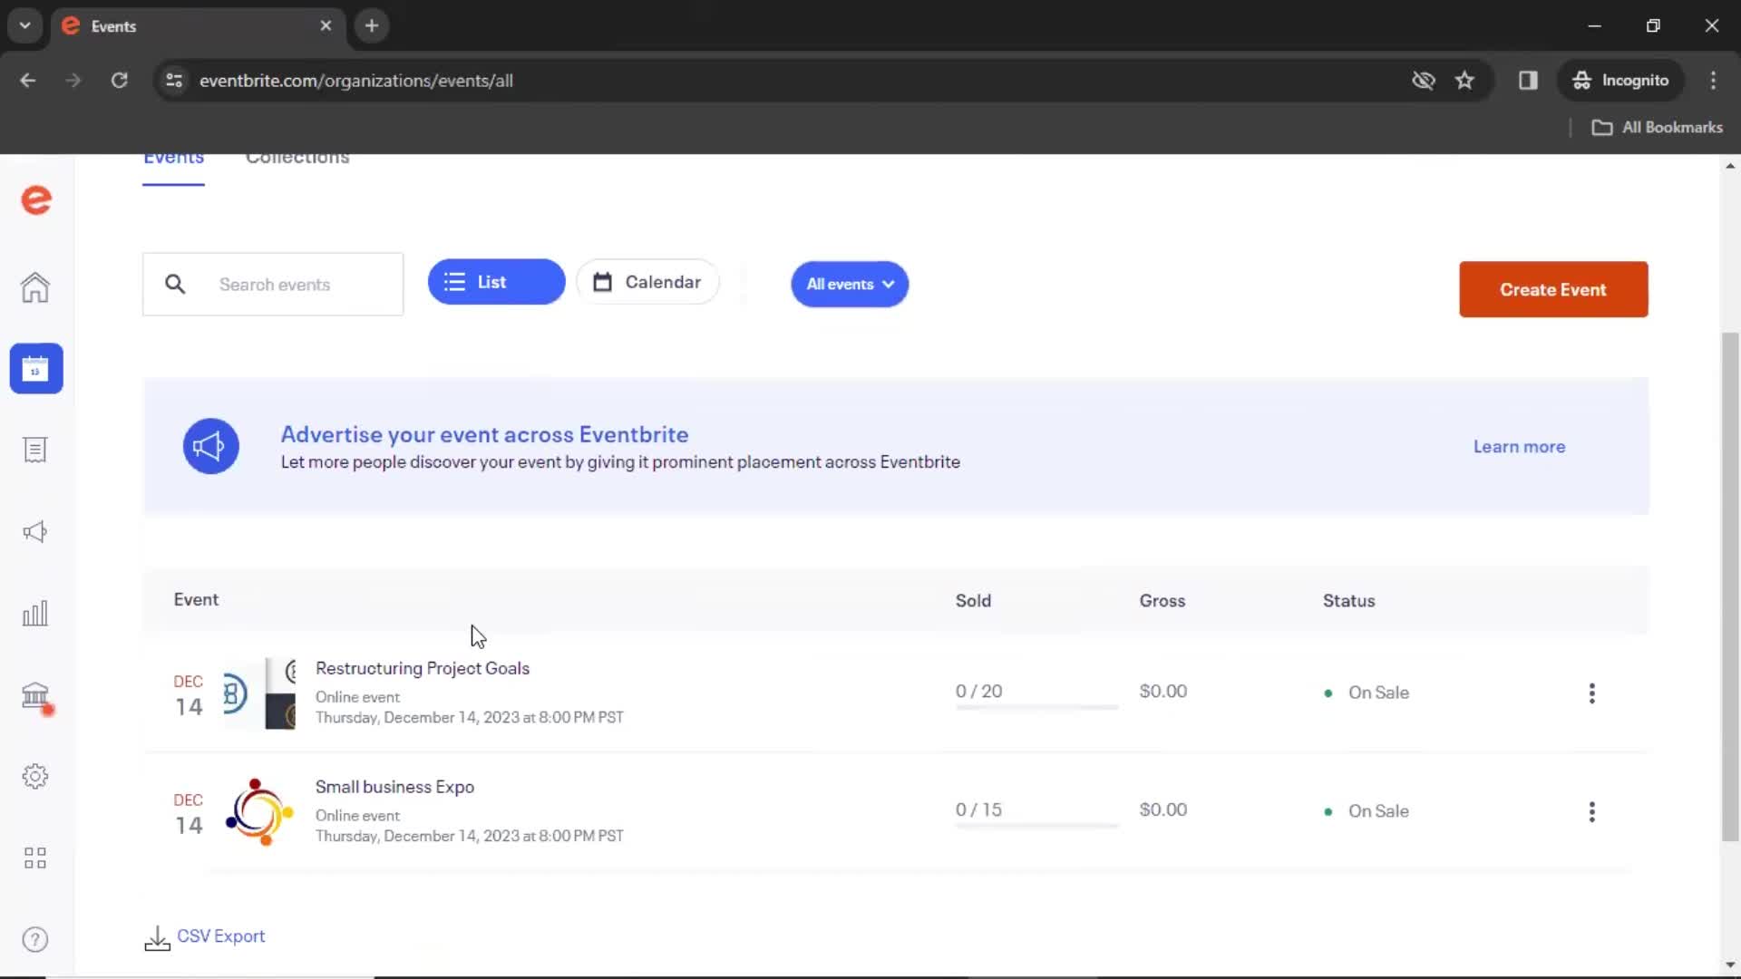Open the Small business Expo thumbnail
1741x979 pixels.
point(259,812)
